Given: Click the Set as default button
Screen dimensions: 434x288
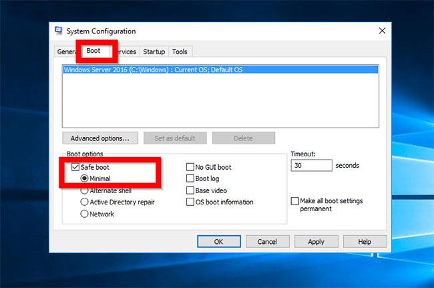Looking at the screenshot, I should (x=175, y=138).
